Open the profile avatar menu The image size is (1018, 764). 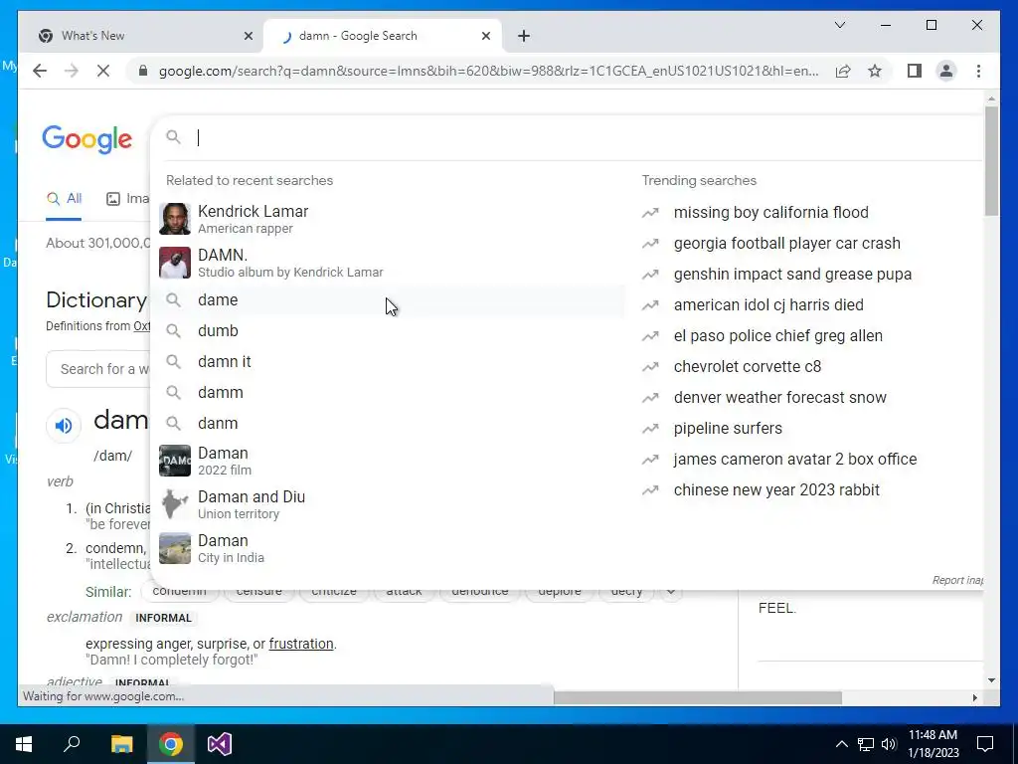pos(946,71)
